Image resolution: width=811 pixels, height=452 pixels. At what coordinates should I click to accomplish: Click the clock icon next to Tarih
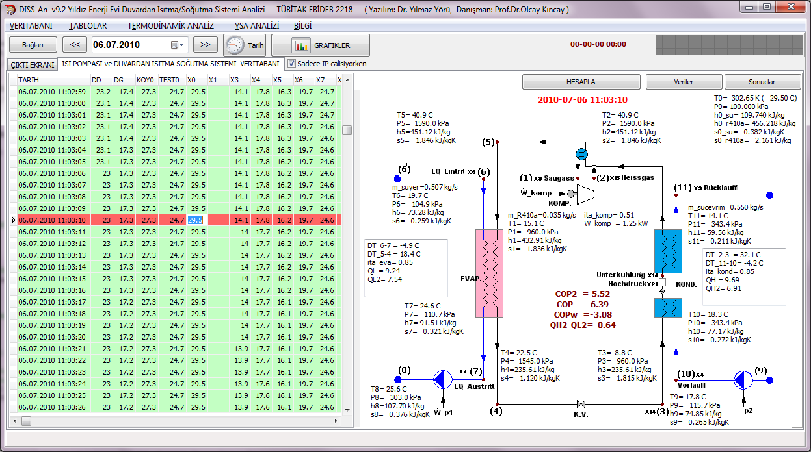[x=235, y=45]
